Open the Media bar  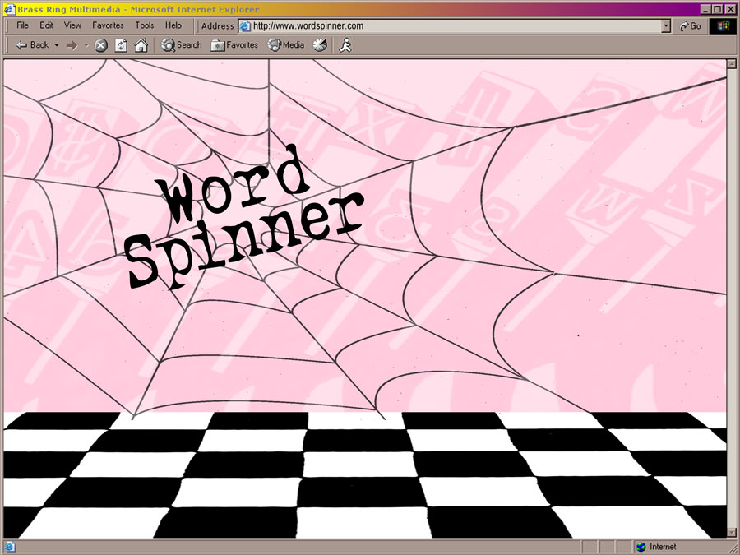tap(286, 45)
